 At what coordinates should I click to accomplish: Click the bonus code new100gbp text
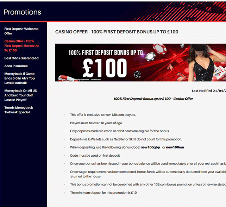150,147
